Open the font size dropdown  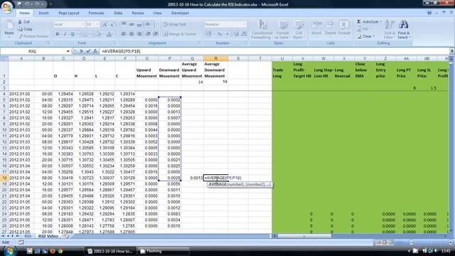[x=98, y=24]
